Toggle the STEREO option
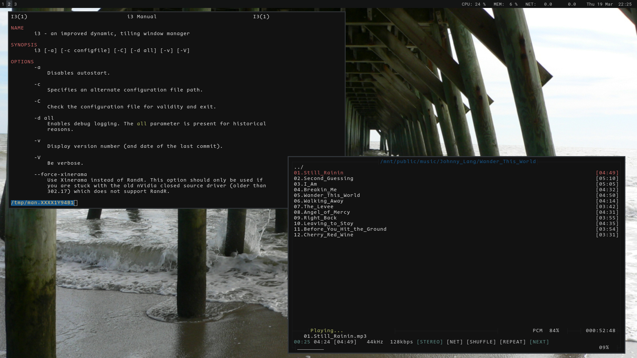The height and width of the screenshot is (358, 637). click(430, 342)
